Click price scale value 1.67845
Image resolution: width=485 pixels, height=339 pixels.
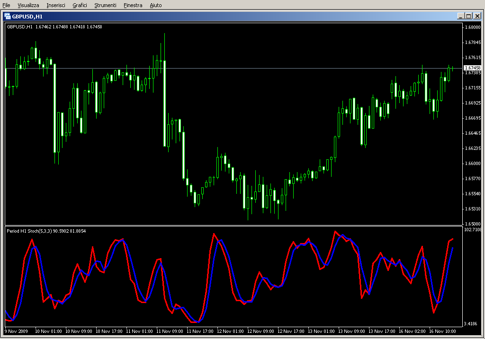(x=473, y=42)
